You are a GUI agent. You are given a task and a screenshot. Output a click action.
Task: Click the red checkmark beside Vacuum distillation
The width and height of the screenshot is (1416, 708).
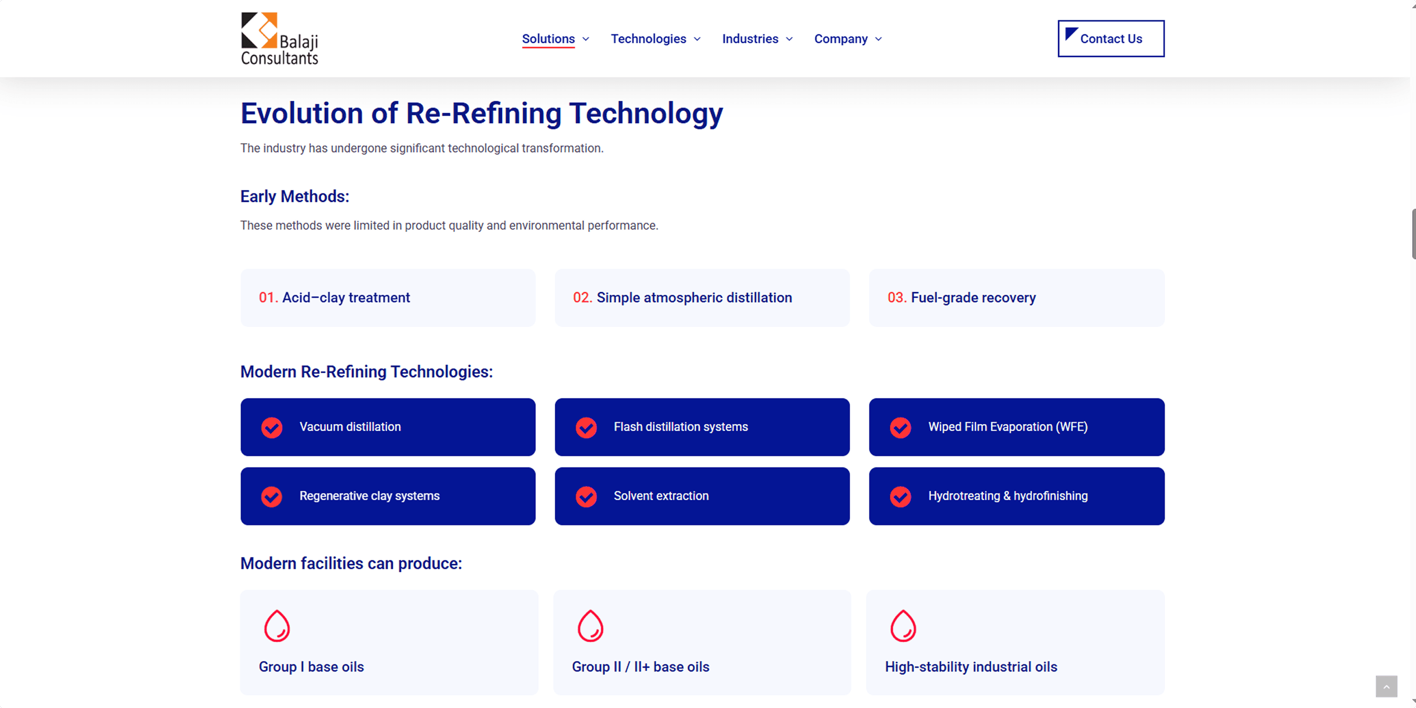coord(272,428)
